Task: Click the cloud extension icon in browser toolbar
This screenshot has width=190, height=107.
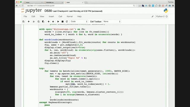Action: [170, 6]
